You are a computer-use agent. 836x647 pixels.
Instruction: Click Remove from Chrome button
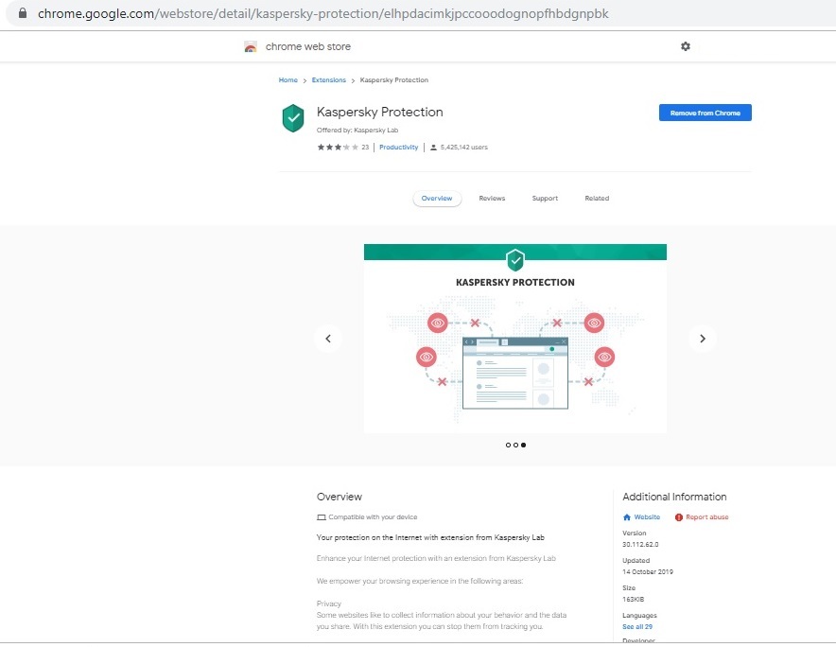pyautogui.click(x=705, y=113)
